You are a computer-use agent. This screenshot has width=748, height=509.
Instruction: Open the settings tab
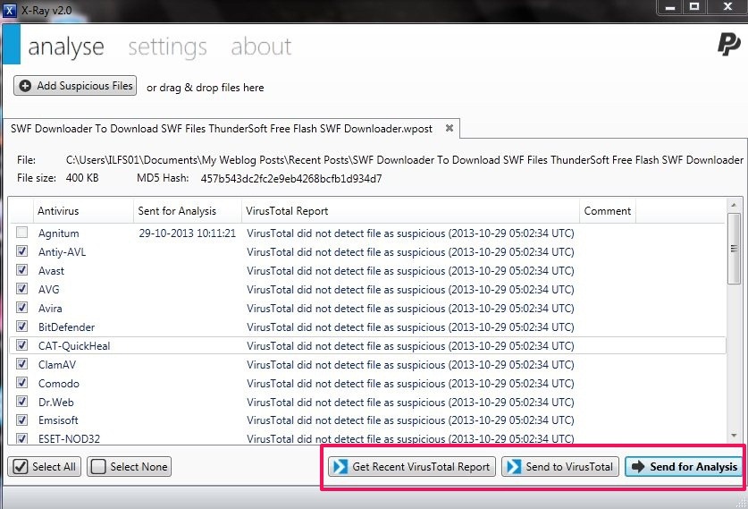click(167, 47)
